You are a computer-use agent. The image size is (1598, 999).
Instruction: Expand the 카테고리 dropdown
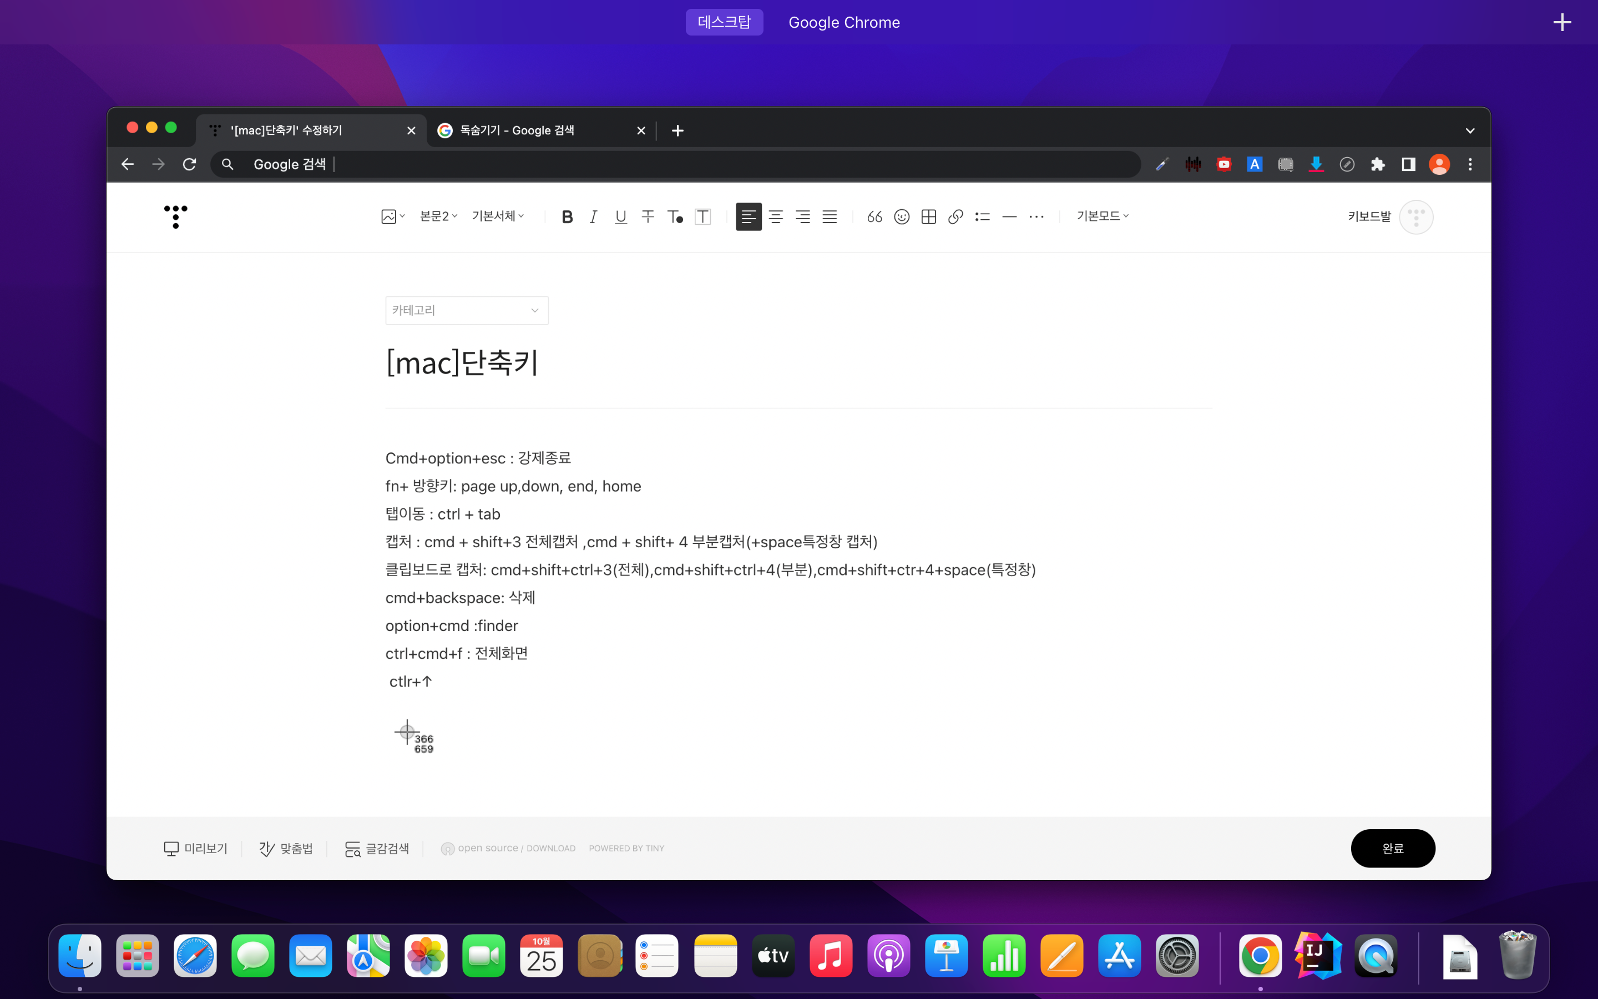tap(466, 311)
